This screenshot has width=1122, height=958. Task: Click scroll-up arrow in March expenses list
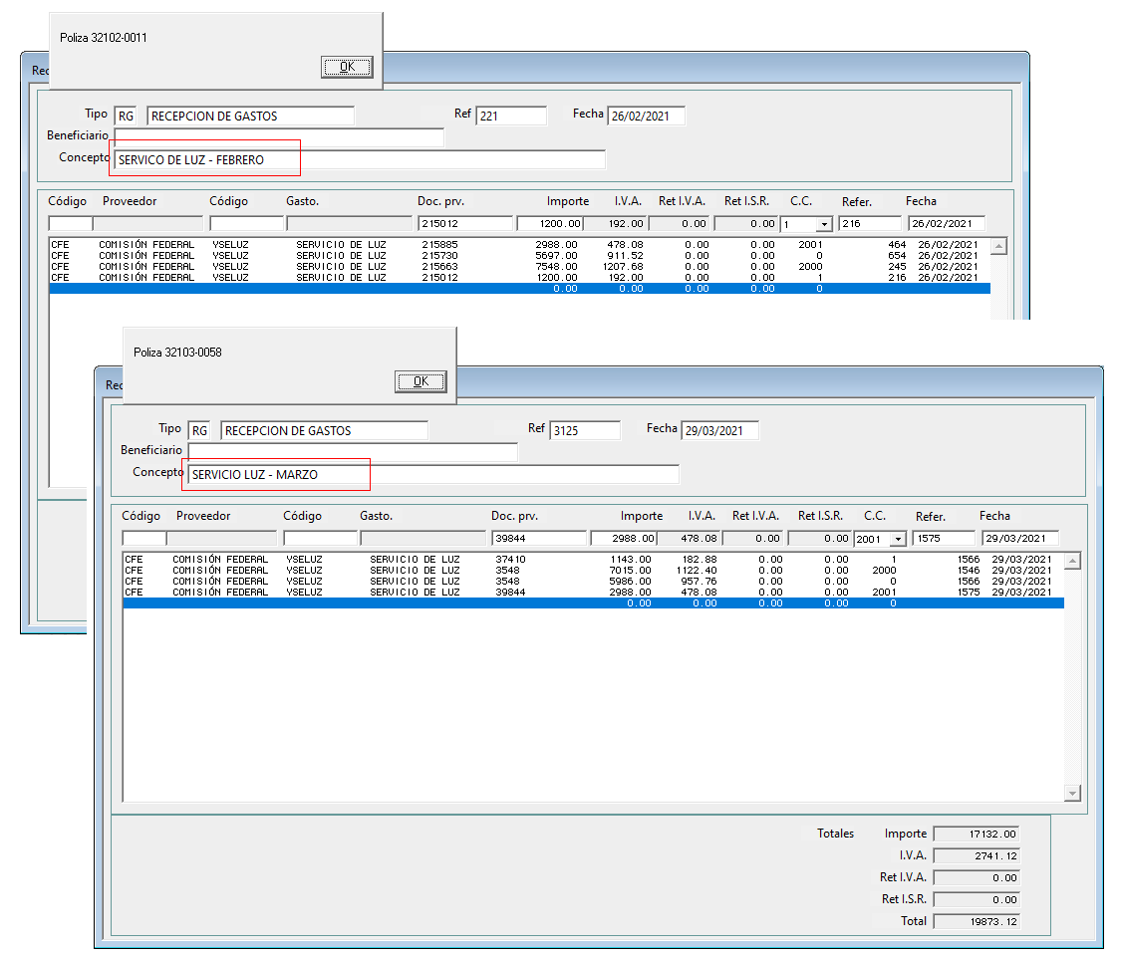(1072, 562)
